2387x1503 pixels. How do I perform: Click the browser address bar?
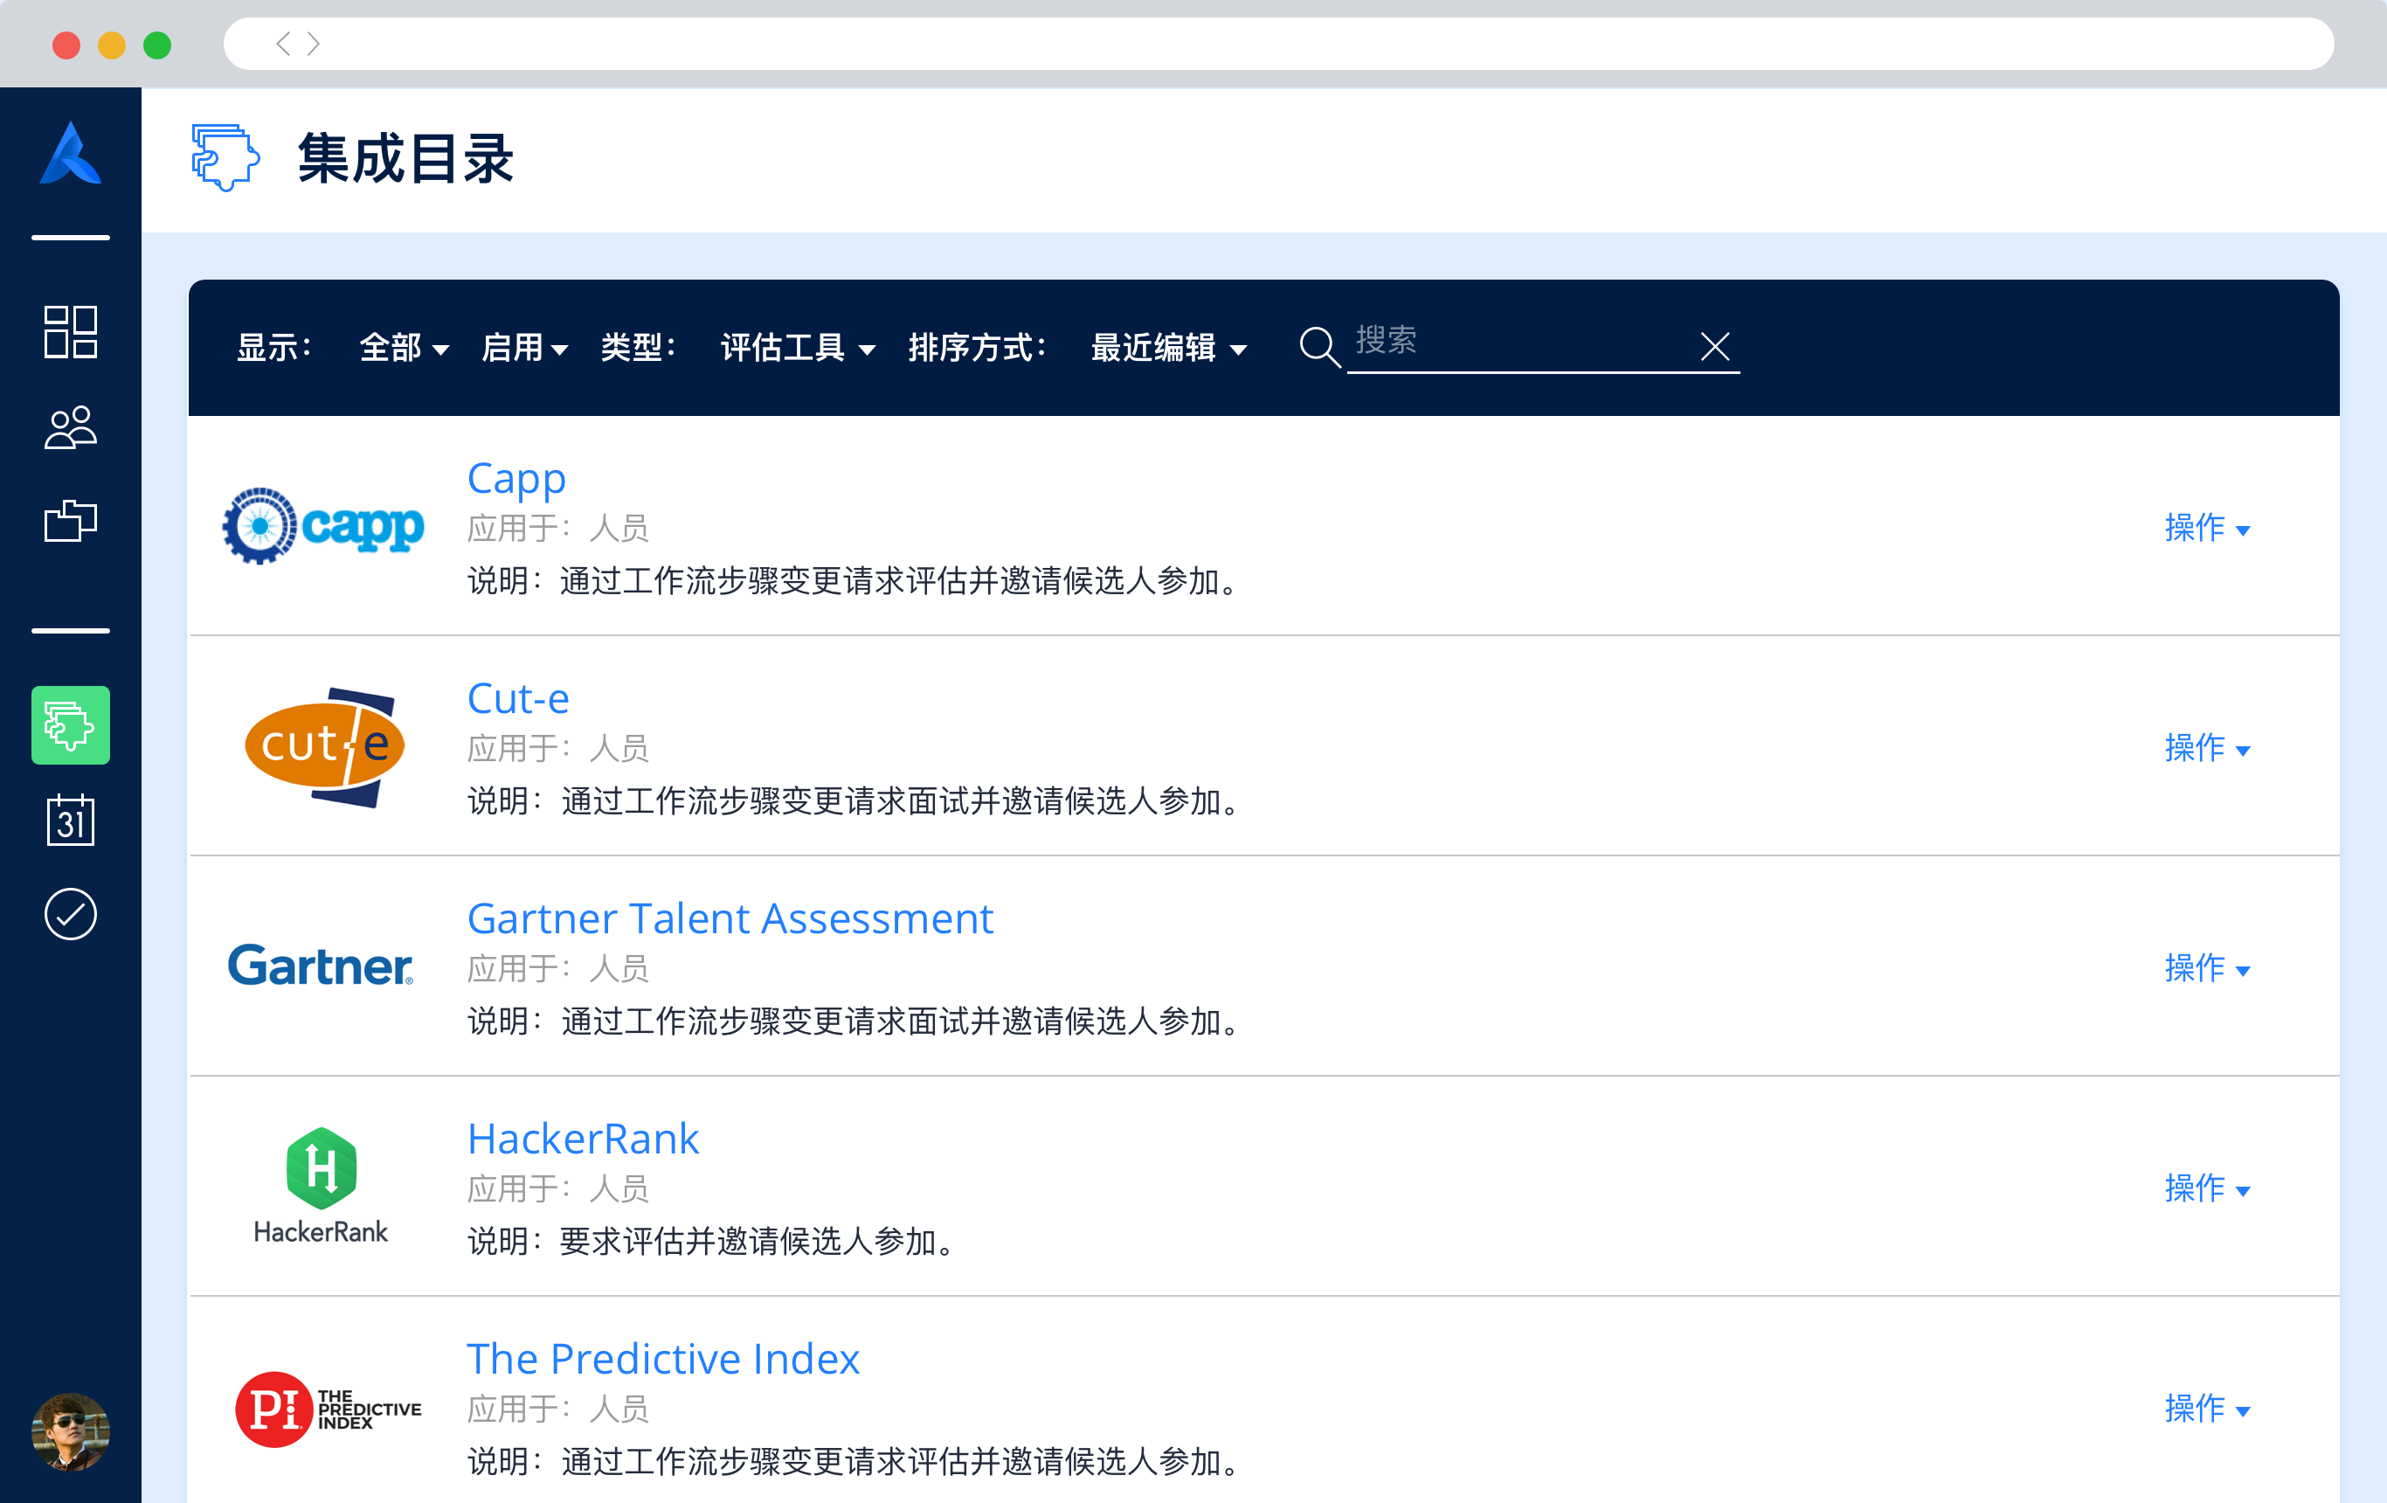1279,44
